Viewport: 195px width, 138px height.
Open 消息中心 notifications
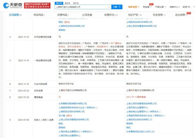click(x=174, y=7)
